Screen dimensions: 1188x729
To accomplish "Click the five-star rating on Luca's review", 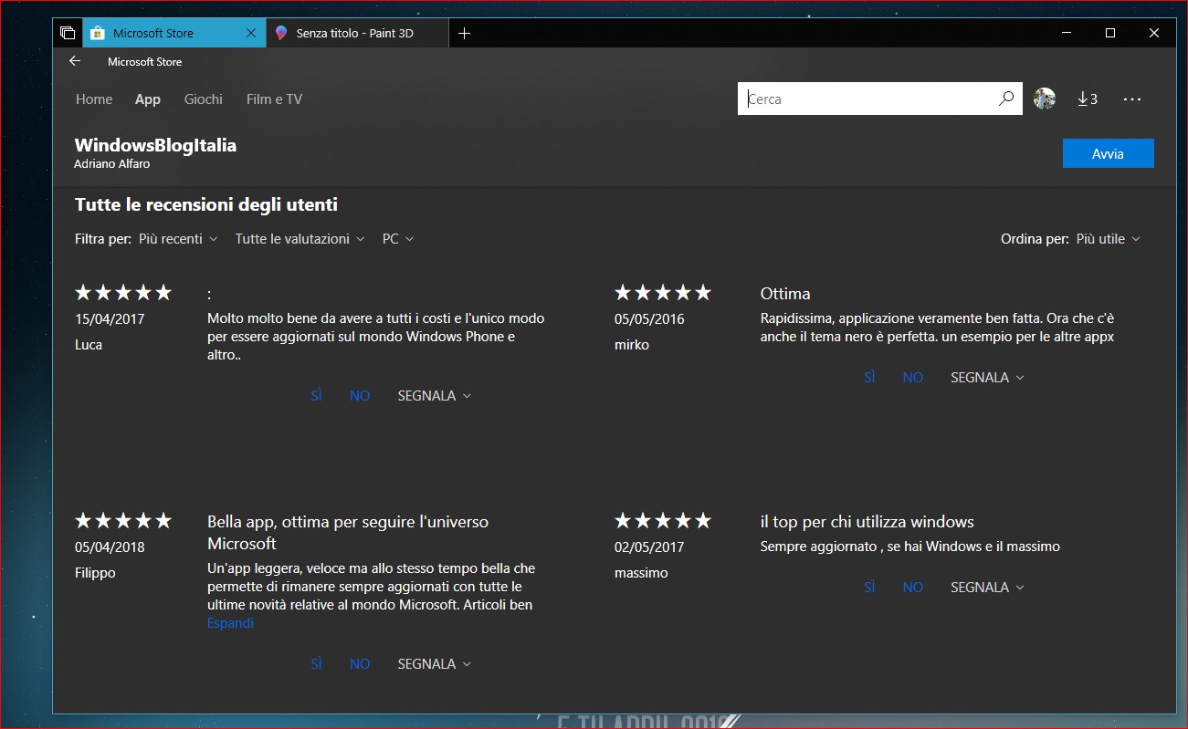I will [x=123, y=293].
